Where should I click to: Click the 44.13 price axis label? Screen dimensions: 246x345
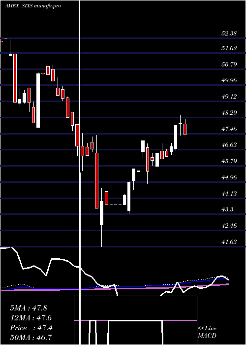(229, 194)
